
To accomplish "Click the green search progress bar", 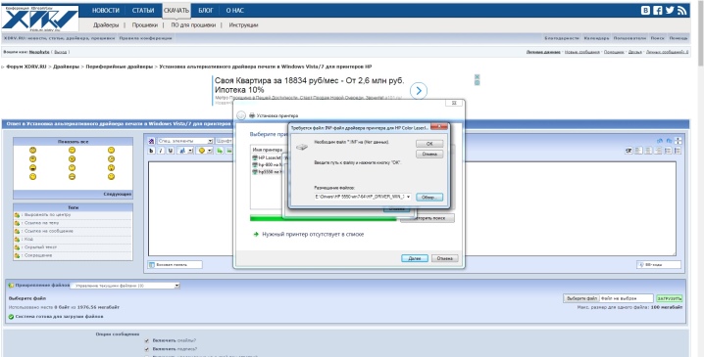I will pyautogui.click(x=323, y=218).
